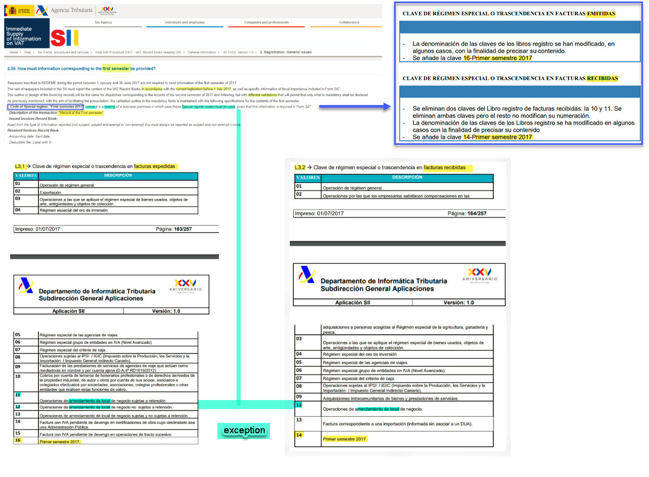Click row 13 'Factura correspondiente a una importación'
The width and height of the screenshot is (649, 477).
[394, 423]
